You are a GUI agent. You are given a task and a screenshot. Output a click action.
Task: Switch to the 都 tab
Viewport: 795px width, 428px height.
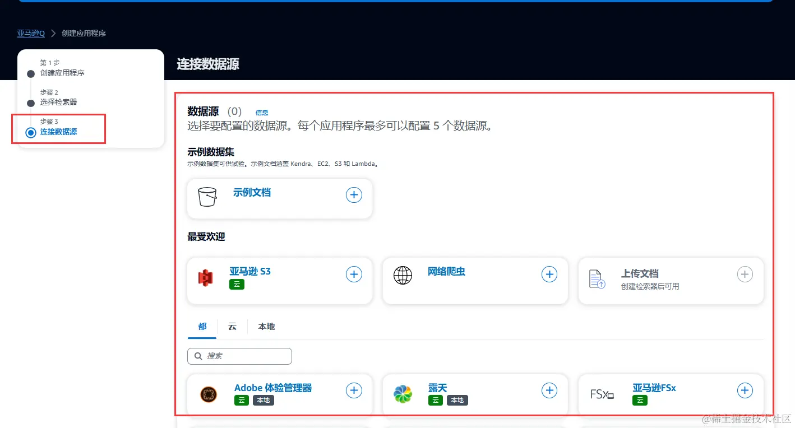(x=202, y=327)
